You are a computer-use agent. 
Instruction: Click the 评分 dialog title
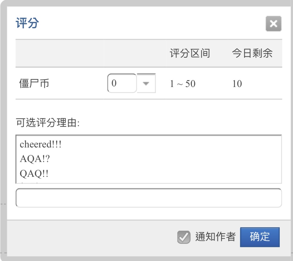coord(27,24)
